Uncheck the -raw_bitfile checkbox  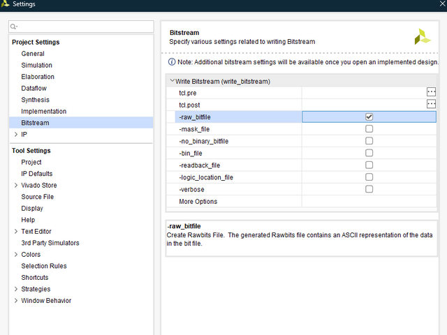(x=369, y=117)
